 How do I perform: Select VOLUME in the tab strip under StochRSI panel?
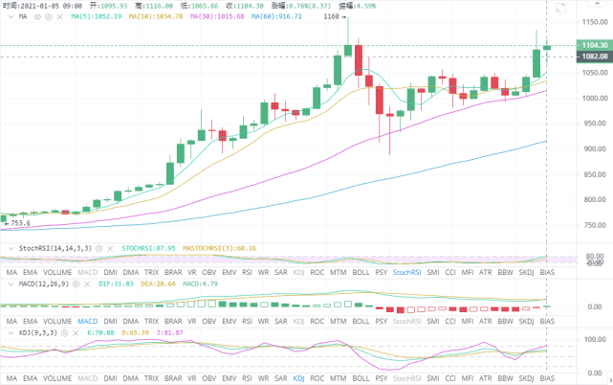[57, 272]
